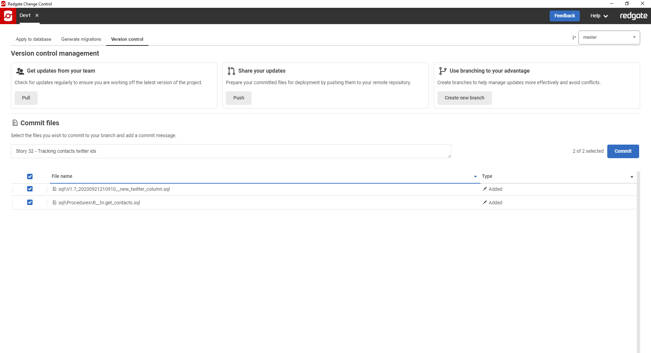Uncheck the R__hr.get_contacts.sql file
651x353 pixels.
click(x=30, y=203)
